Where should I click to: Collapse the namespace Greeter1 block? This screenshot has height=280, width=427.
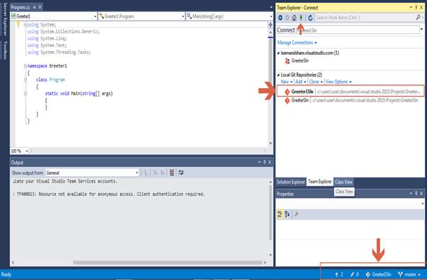tap(25, 66)
